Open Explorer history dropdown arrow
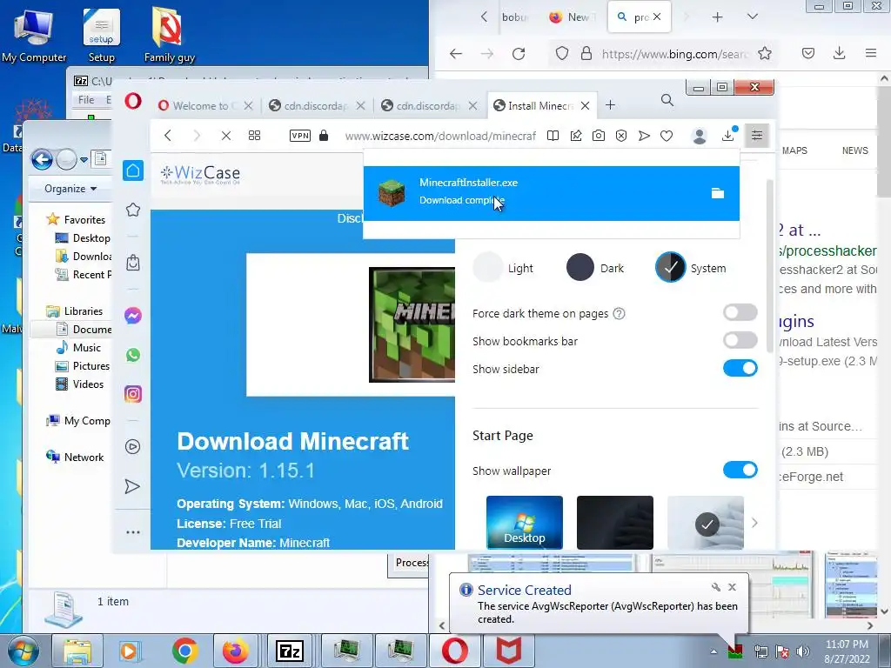Viewport: 891px width, 668px height. (x=84, y=160)
